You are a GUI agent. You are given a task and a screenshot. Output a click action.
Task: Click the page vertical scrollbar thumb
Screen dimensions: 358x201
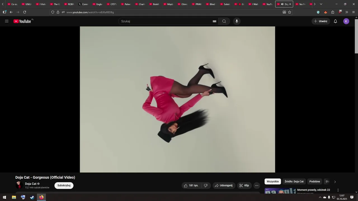pyautogui.click(x=356, y=36)
